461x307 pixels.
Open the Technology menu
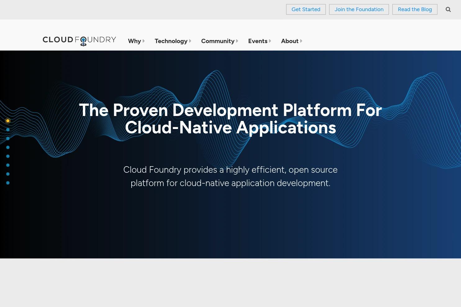171,41
